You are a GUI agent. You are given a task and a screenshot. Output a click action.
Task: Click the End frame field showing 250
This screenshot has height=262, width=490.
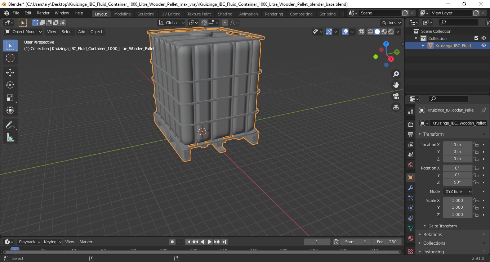pos(387,242)
